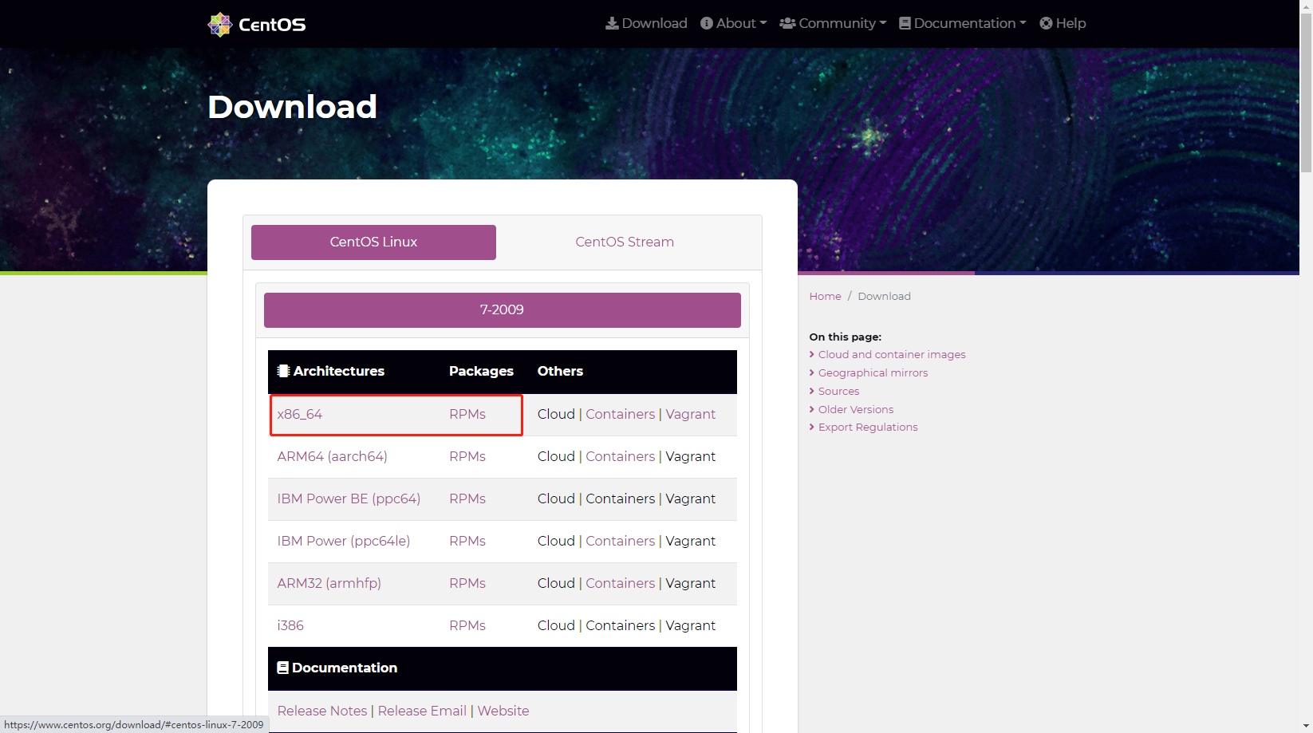Open the Download nav link
The height and width of the screenshot is (733, 1313).
646,23
